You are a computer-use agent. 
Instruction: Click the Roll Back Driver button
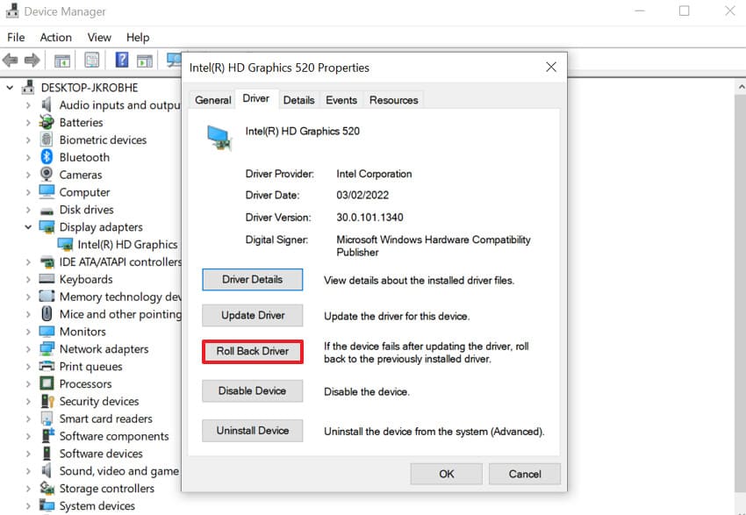(252, 352)
